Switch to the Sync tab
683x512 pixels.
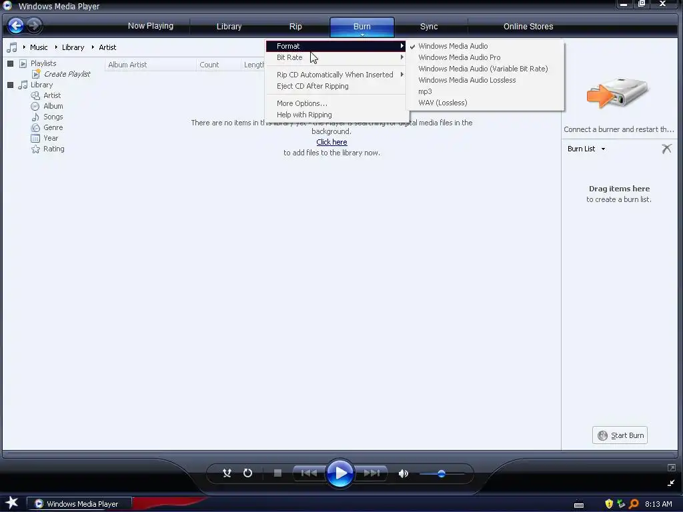pyautogui.click(x=429, y=27)
